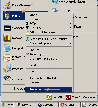This screenshot has width=98, height=108.
Task: Click the ESET Smart Security icon
Action: [27, 39]
